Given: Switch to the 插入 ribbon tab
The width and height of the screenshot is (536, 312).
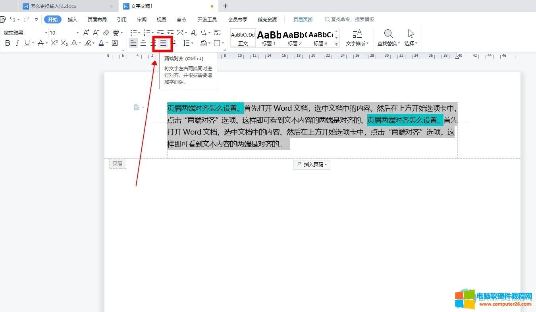Looking at the screenshot, I should pos(73,19).
